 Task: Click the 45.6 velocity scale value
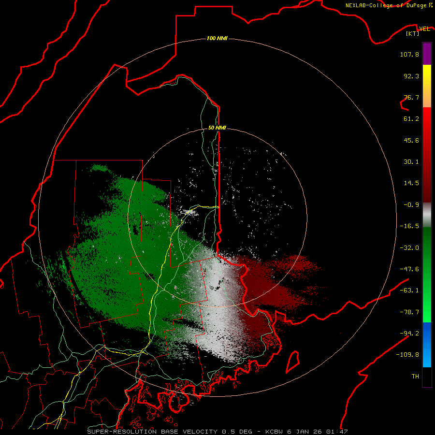(x=411, y=140)
